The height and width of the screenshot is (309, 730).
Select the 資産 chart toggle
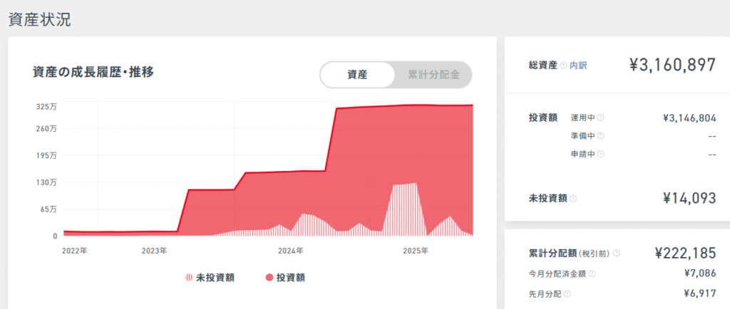[357, 74]
